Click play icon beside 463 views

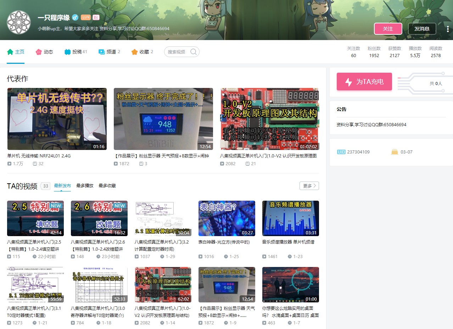(x=264, y=323)
